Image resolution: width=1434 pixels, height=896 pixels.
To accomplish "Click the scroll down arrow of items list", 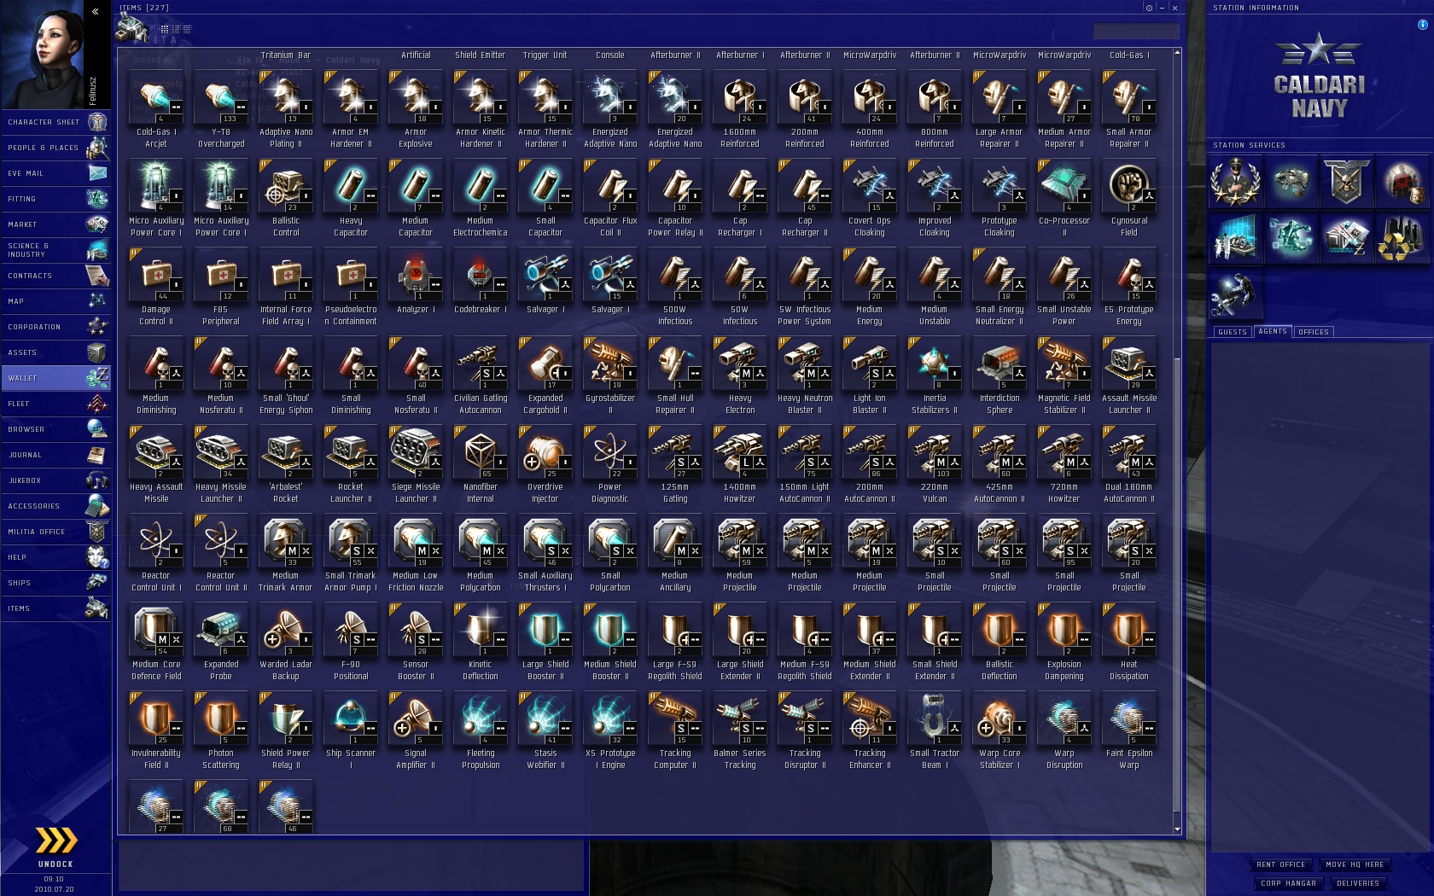I will pyautogui.click(x=1177, y=829).
